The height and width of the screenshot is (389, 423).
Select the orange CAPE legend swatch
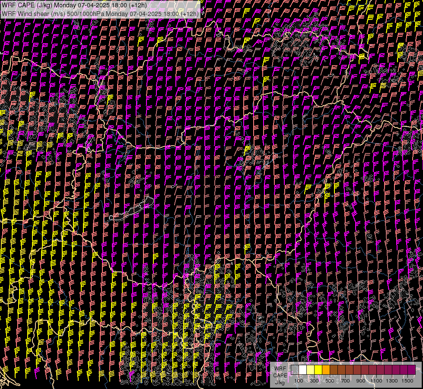326,370
